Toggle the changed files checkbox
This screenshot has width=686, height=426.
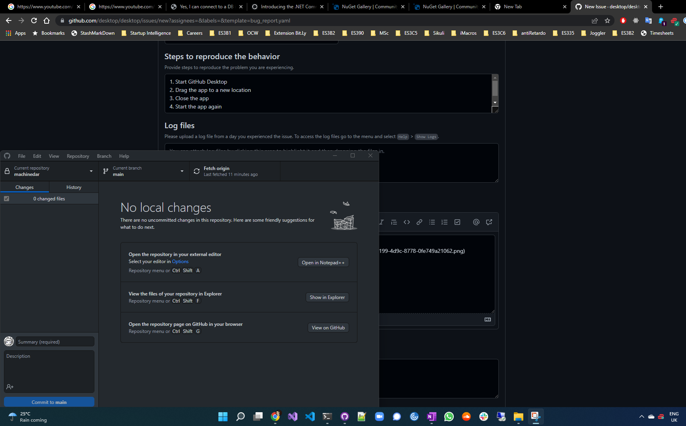[x=6, y=198]
